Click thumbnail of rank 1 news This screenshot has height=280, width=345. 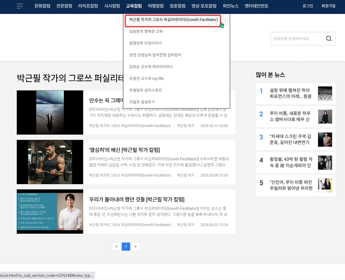(x=325, y=93)
